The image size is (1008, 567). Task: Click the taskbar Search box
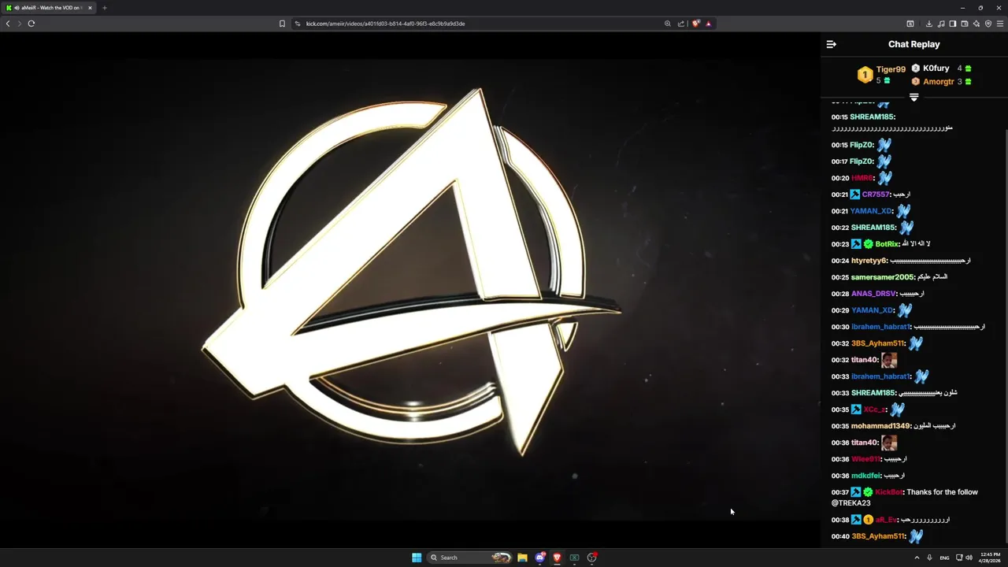[470, 558]
